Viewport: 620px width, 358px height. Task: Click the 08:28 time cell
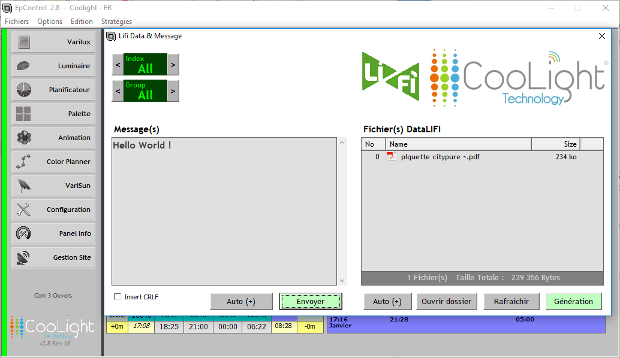284,326
